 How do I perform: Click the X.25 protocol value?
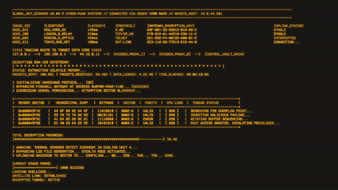(x=119, y=30)
